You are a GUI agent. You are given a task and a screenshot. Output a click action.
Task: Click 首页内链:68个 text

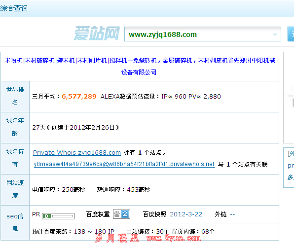(193, 232)
